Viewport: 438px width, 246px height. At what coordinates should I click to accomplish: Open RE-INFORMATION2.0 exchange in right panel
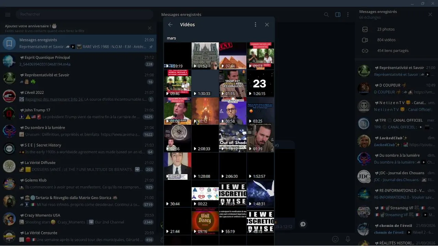point(396,194)
